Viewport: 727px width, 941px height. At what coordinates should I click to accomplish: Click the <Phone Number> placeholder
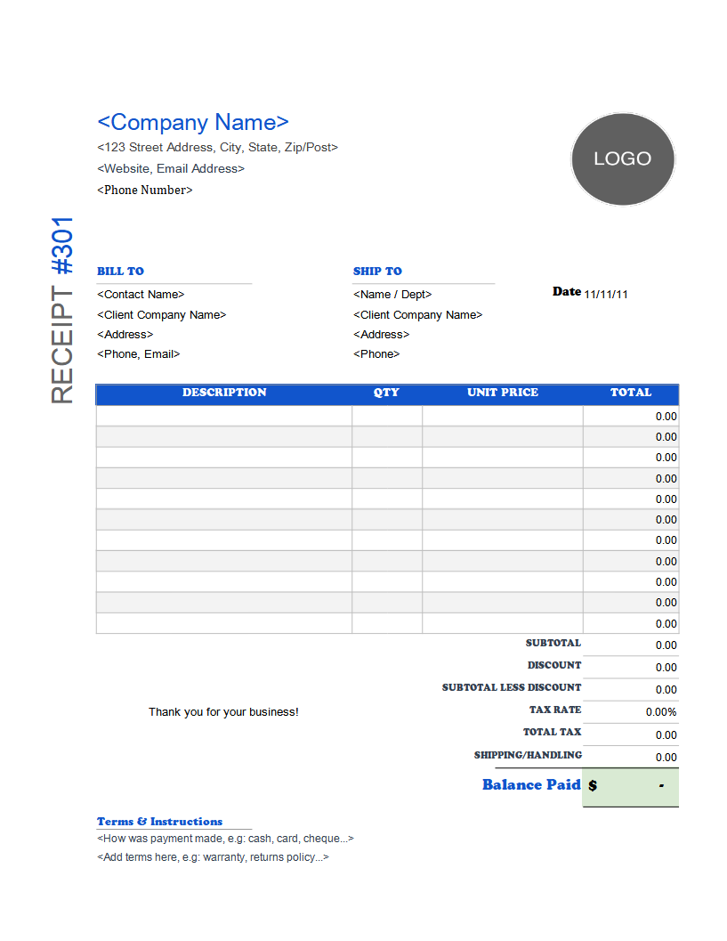[144, 190]
